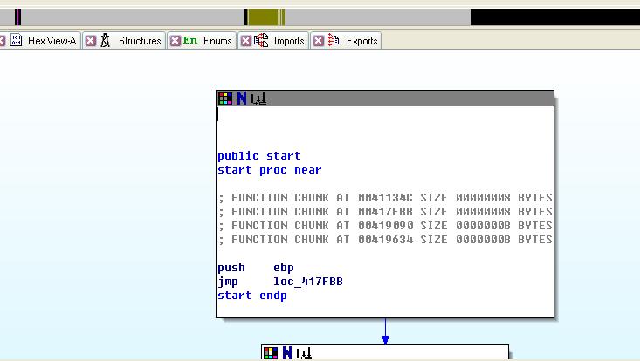Viewport: 640px width, 361px height.
Task: Click the blue arrow edge below start node
Action: tap(385, 331)
